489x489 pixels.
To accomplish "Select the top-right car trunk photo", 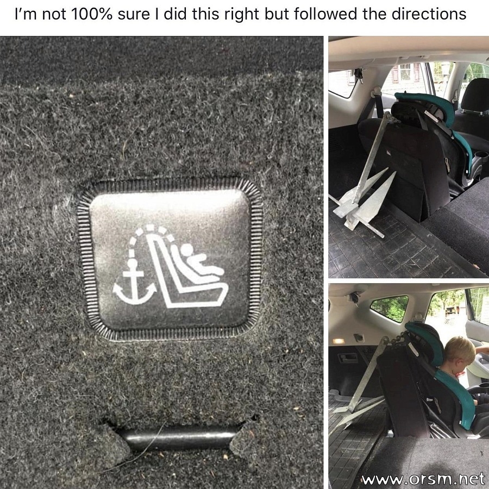I will click(x=409, y=157).
